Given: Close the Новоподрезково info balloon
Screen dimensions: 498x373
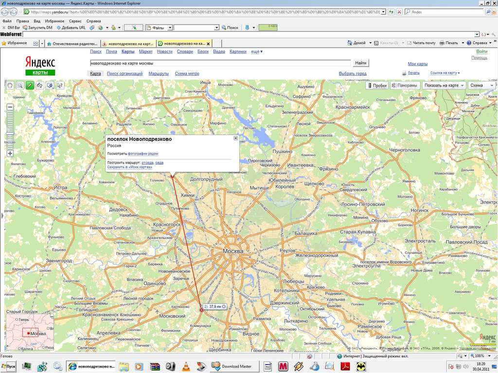Looking at the screenshot, I should pyautogui.click(x=236, y=138).
